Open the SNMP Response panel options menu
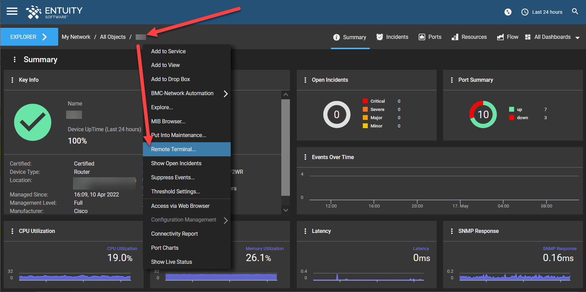Viewport: 586px width, 292px height. [452, 231]
